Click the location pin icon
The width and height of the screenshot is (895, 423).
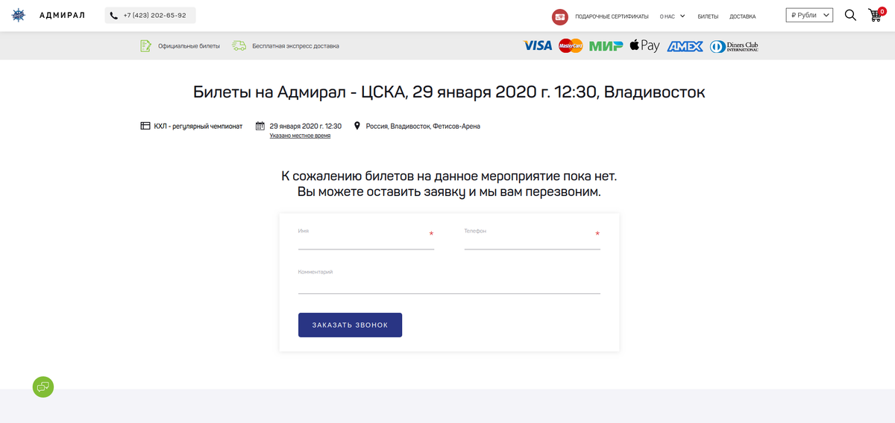357,126
